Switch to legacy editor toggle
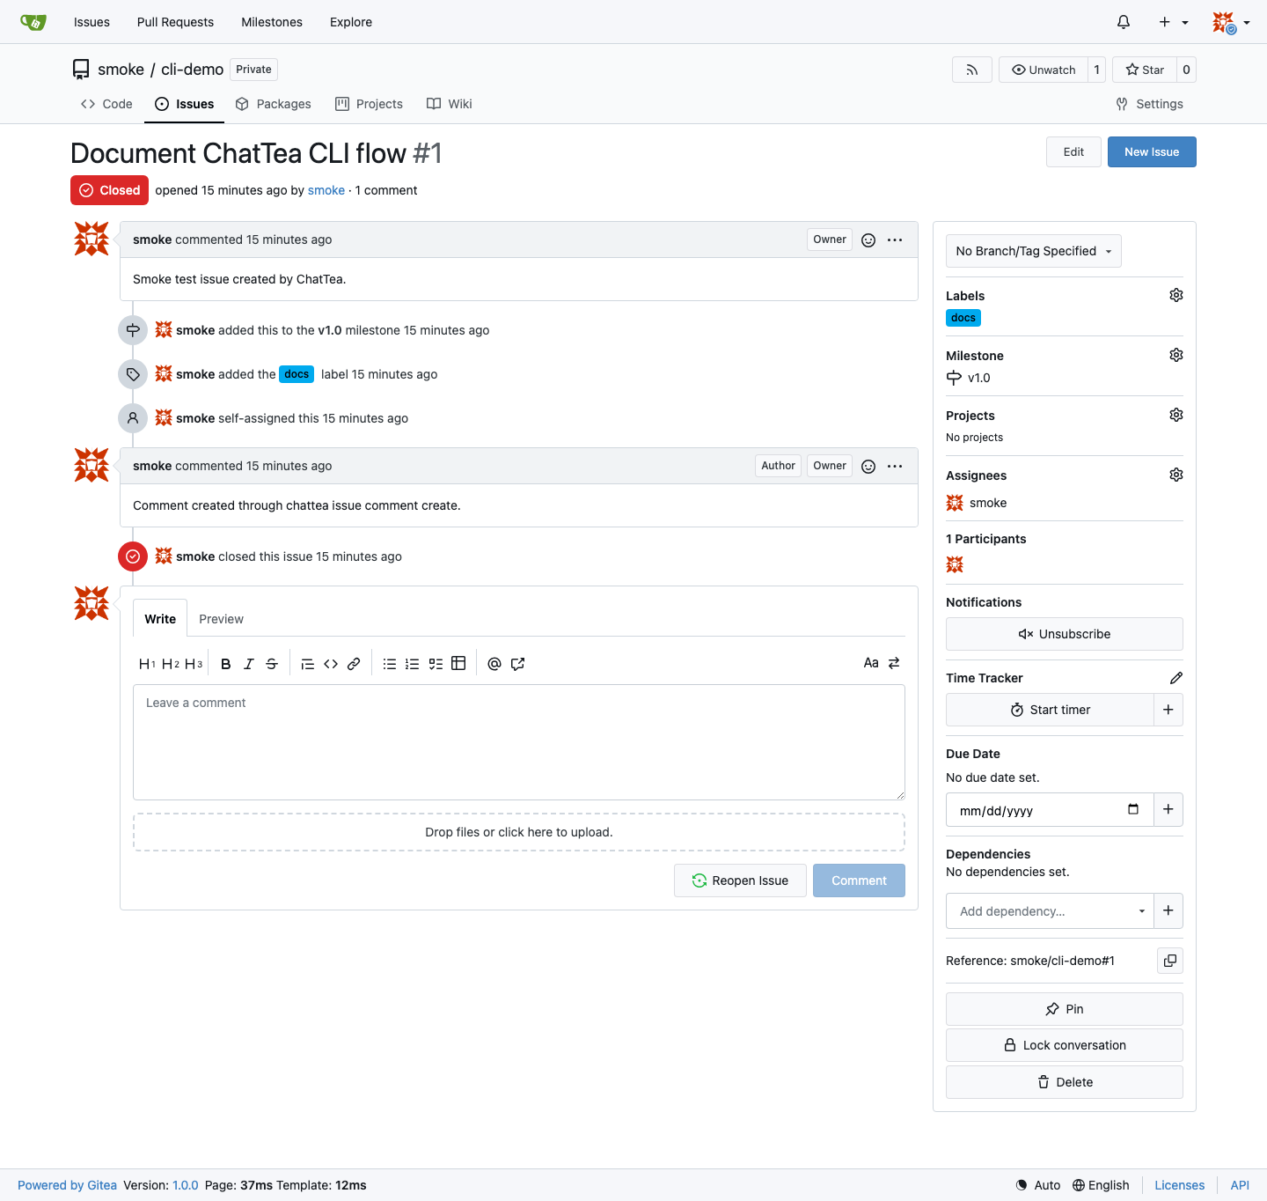 pos(894,663)
